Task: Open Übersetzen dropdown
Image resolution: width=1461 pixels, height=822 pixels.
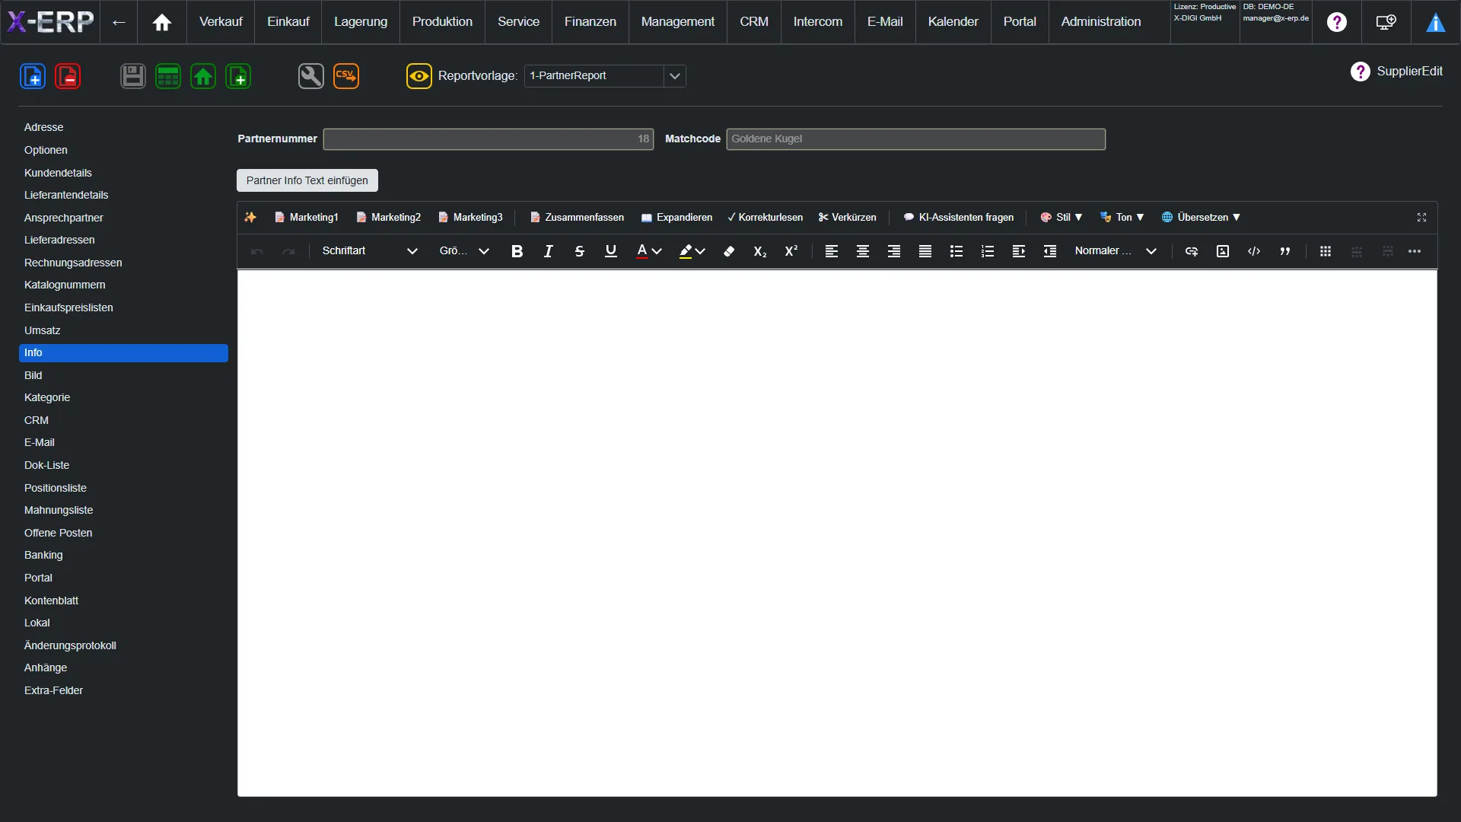Action: pyautogui.click(x=1201, y=218)
